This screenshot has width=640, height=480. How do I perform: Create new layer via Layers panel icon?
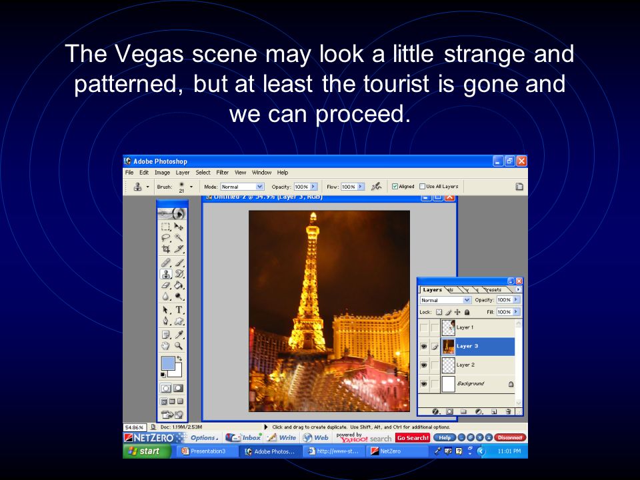494,411
